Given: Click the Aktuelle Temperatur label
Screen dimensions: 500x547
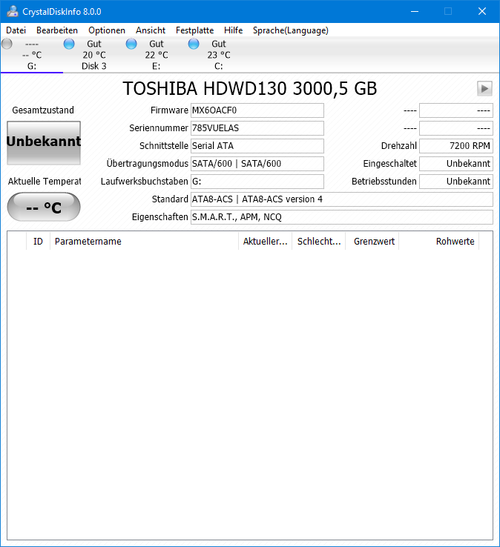Looking at the screenshot, I should (x=45, y=182).
